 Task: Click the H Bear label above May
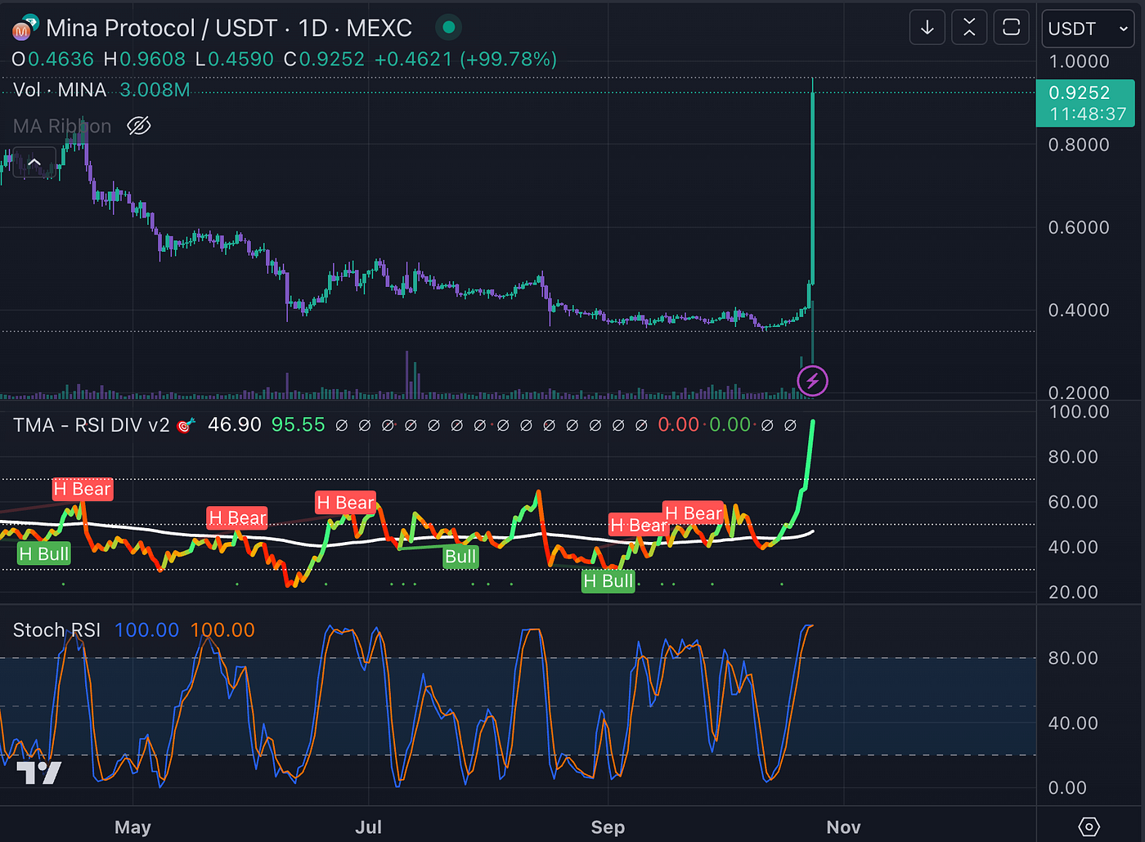pyautogui.click(x=83, y=489)
